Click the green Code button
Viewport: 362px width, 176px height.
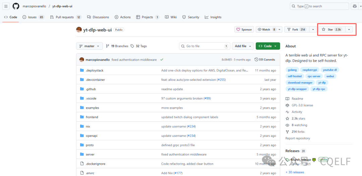tap(267, 46)
